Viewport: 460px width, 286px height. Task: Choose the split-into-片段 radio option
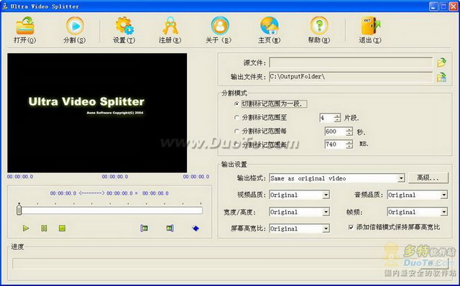coord(236,118)
